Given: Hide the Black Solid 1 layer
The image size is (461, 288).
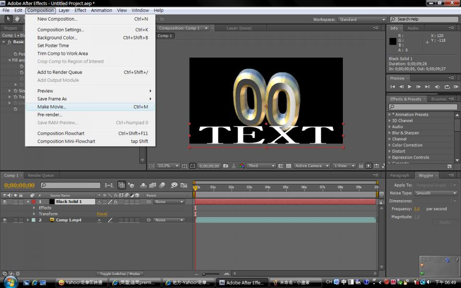Looking at the screenshot, I should pos(4,201).
